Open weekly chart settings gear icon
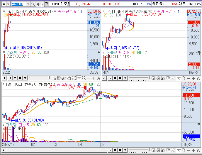The height and width of the screenshot is (155, 202). 158,78
